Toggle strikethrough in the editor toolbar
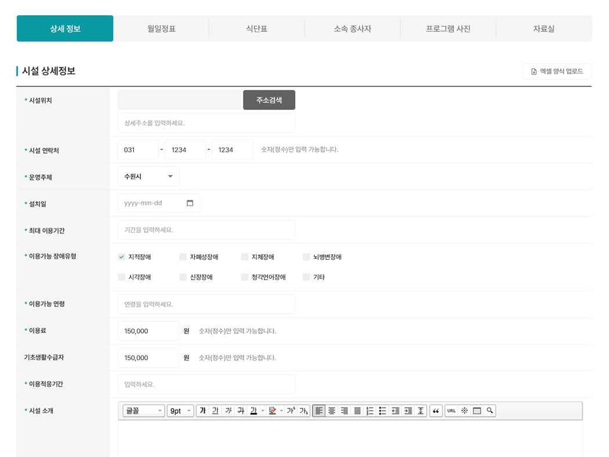The image size is (609, 457). click(x=241, y=411)
